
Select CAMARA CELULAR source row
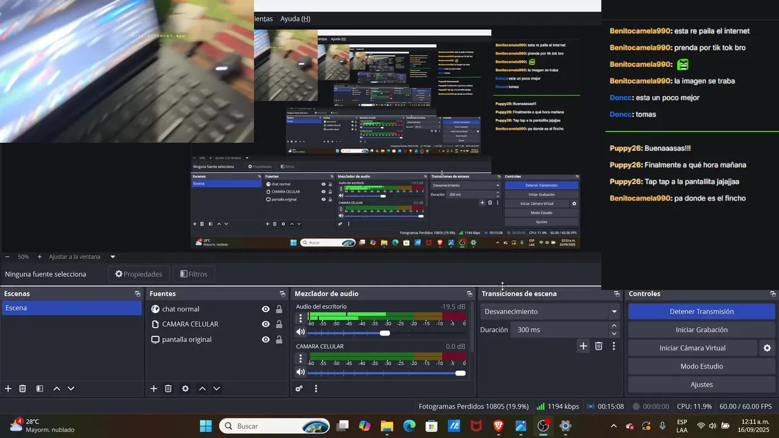[x=216, y=324]
